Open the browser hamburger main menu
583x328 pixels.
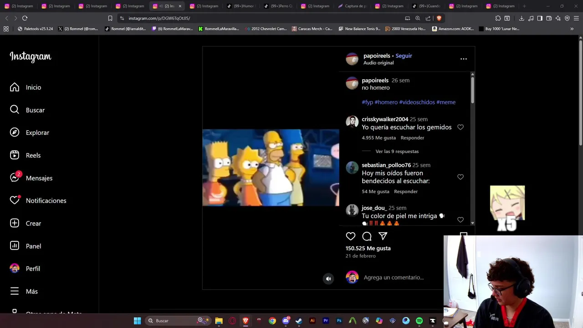(576, 18)
